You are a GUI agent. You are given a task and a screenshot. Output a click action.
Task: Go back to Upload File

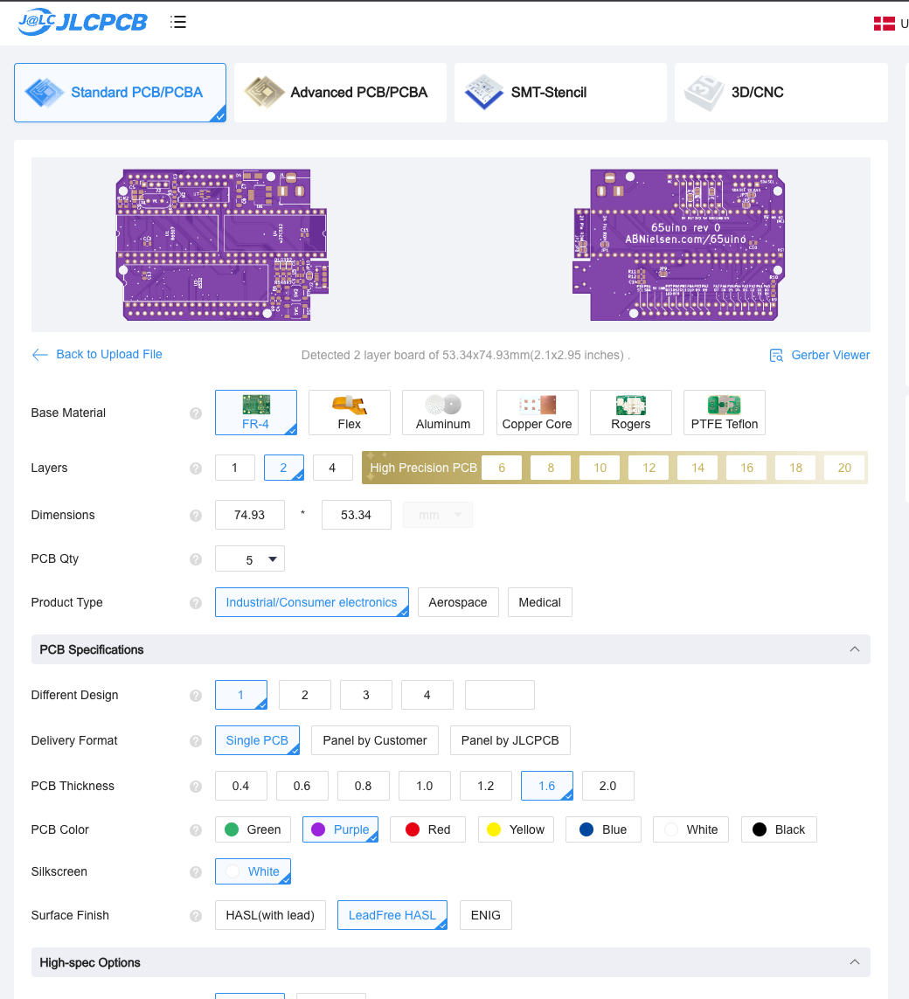click(97, 354)
